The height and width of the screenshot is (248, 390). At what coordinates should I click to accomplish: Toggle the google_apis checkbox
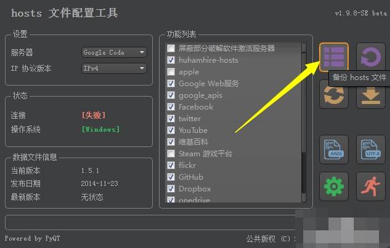(171, 95)
